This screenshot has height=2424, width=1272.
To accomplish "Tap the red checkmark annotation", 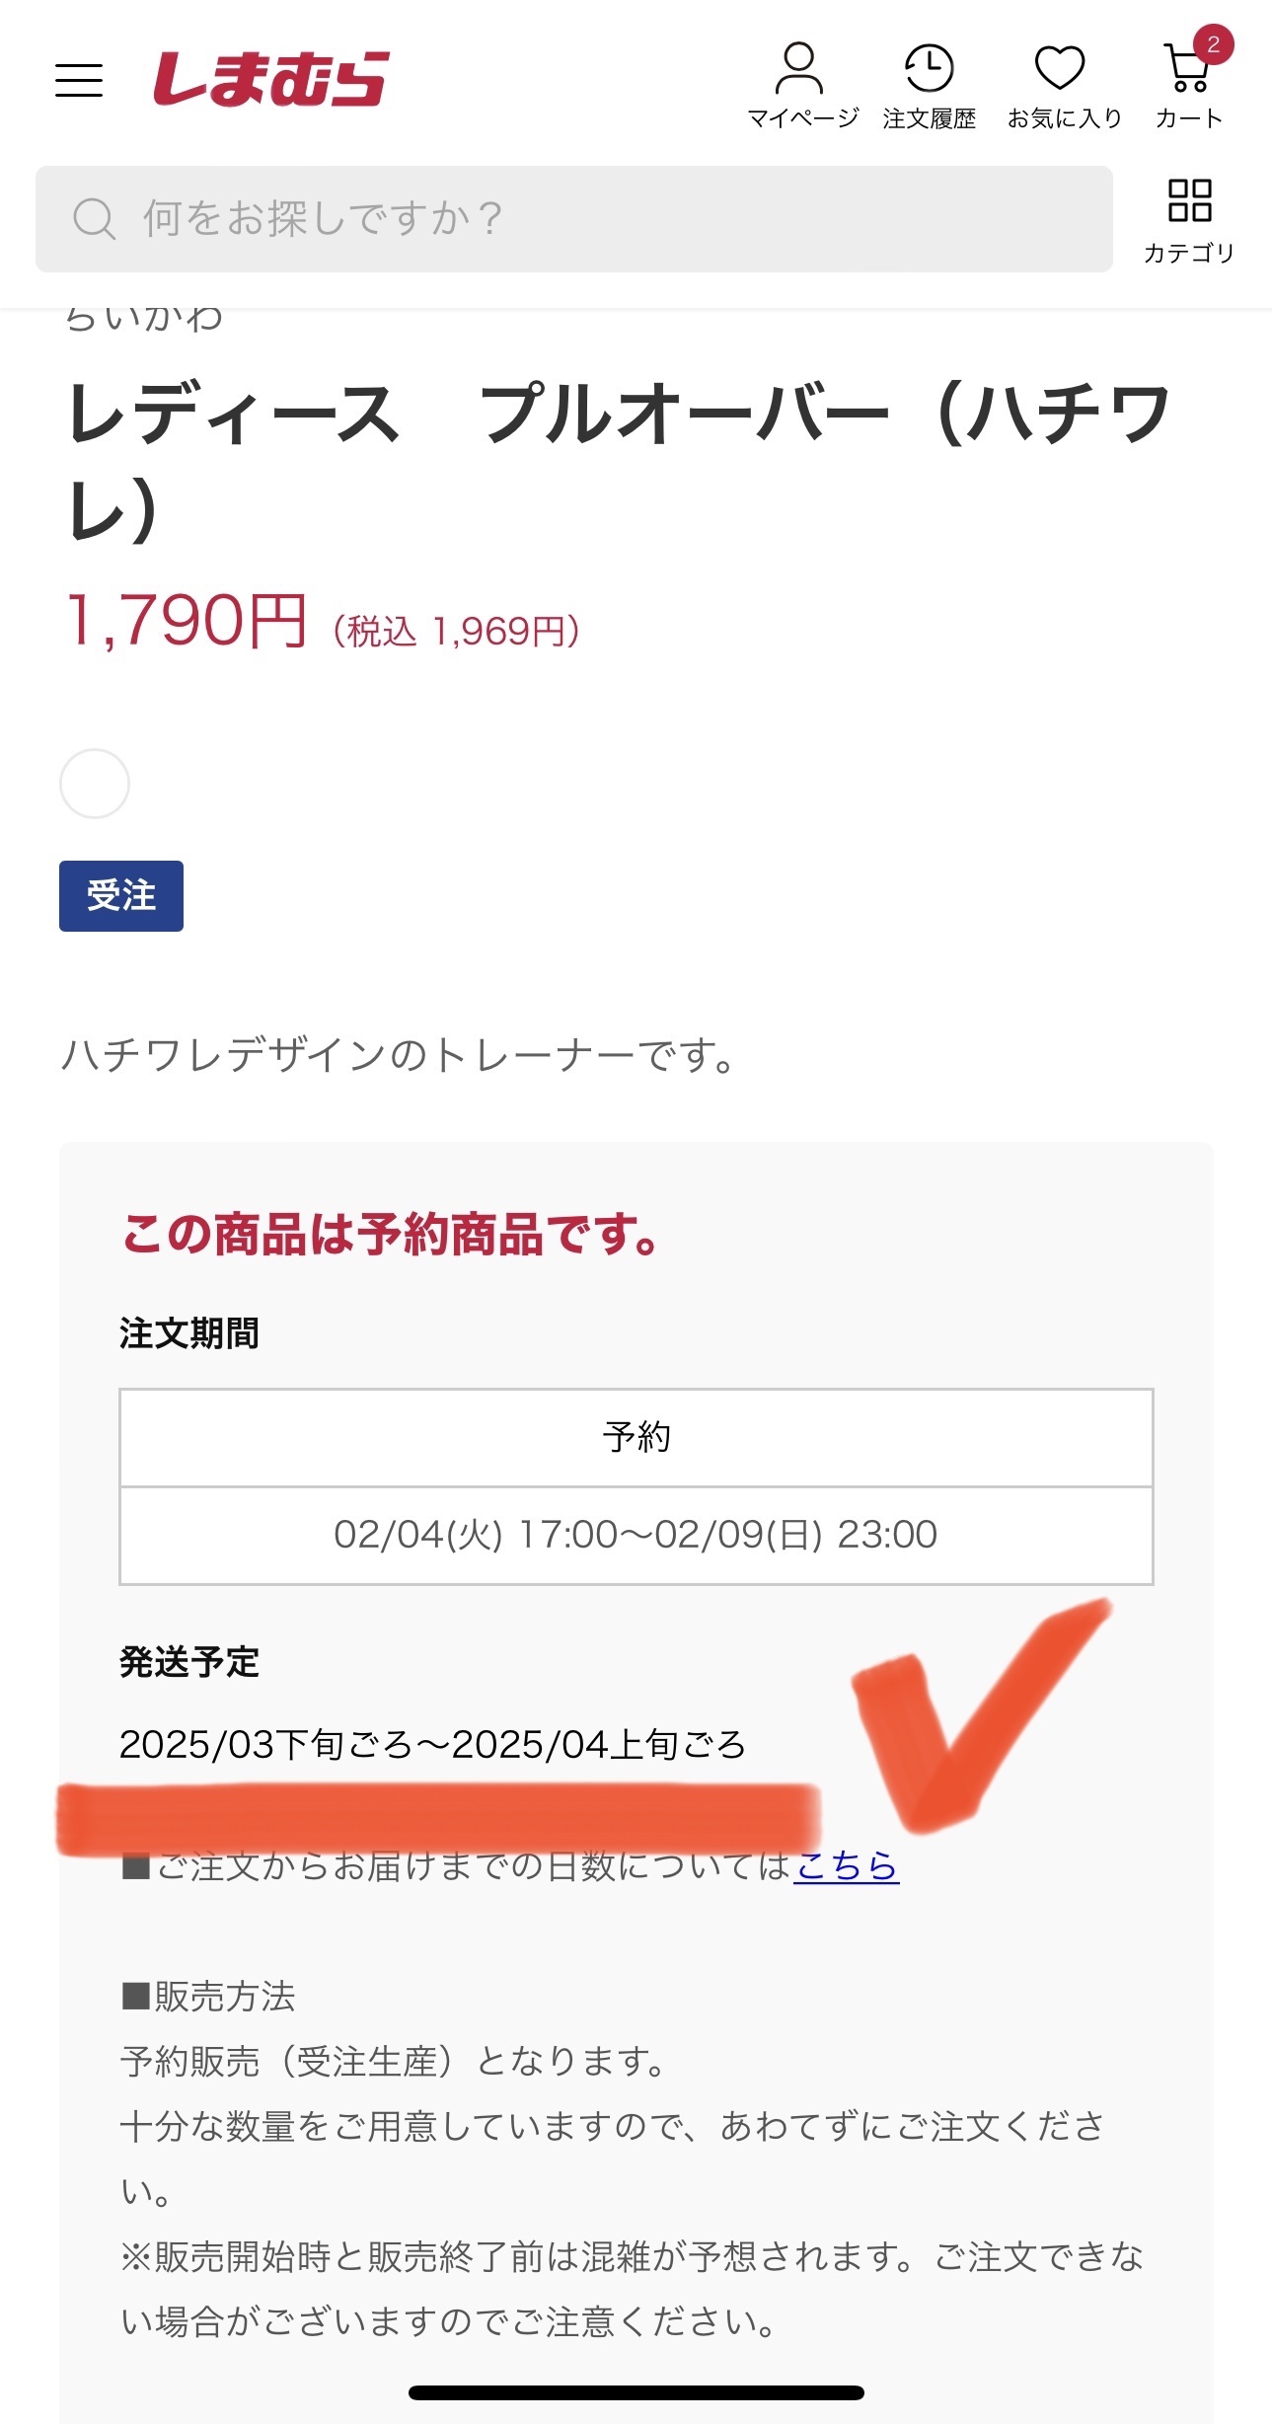I will [x=977, y=1712].
